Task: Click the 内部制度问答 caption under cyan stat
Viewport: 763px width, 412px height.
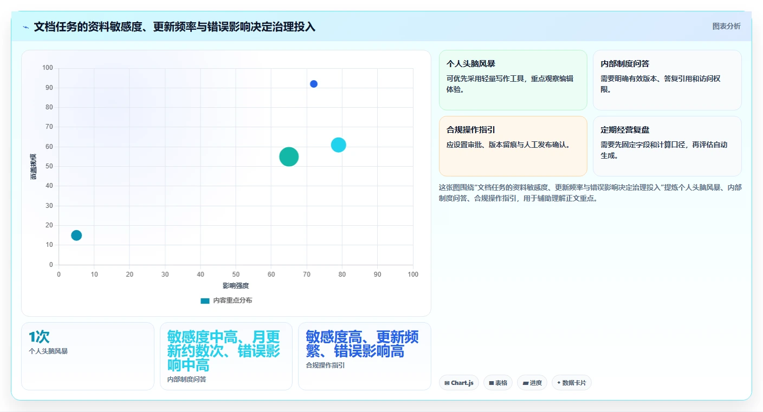Action: pos(186,380)
